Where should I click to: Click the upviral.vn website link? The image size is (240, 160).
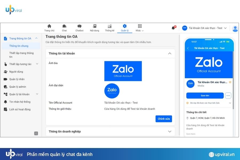(225, 154)
